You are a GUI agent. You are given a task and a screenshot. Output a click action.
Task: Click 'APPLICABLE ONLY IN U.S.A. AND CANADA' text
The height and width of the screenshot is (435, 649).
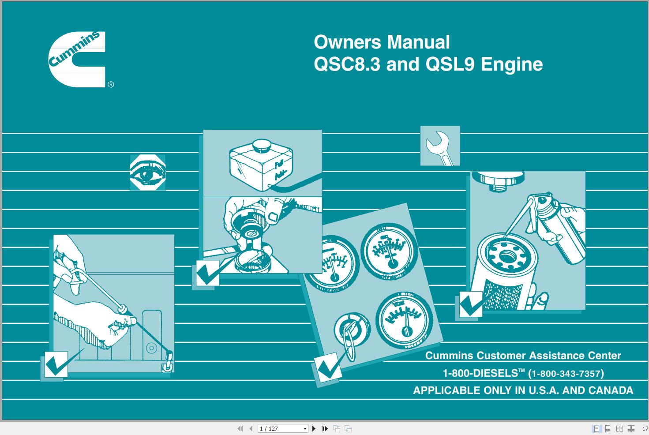523,390
